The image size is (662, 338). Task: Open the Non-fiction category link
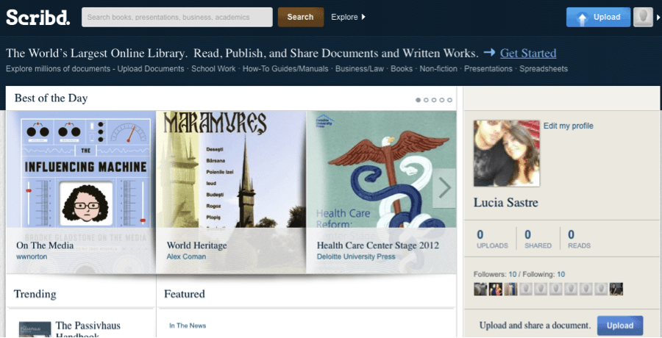coord(438,69)
